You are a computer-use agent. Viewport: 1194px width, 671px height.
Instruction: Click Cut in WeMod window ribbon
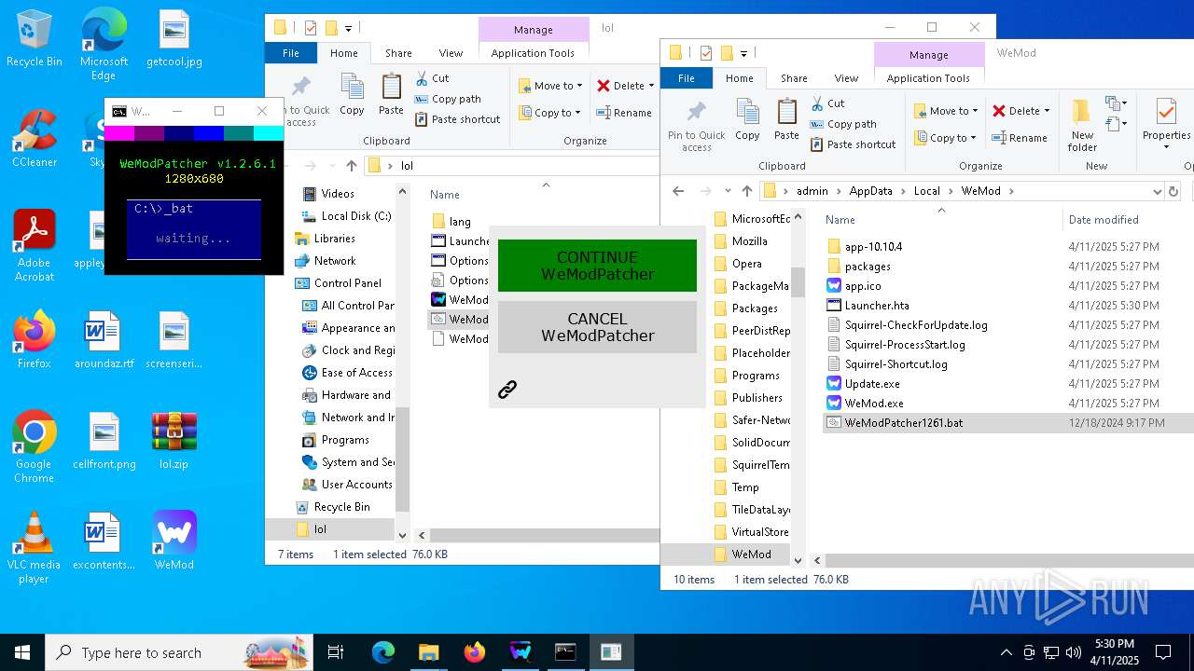(827, 103)
